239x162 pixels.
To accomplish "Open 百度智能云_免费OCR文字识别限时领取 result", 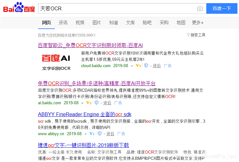I will (x=90, y=45).
